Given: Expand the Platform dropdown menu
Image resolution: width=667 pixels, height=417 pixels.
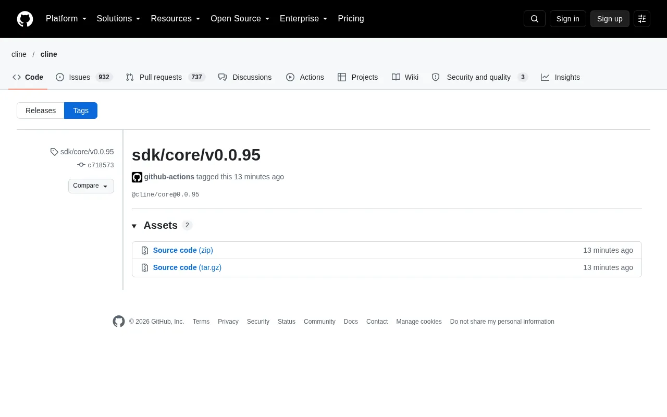Looking at the screenshot, I should click(x=66, y=19).
